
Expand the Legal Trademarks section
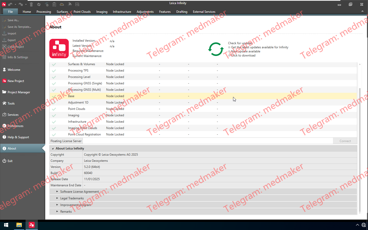[x=57, y=198]
